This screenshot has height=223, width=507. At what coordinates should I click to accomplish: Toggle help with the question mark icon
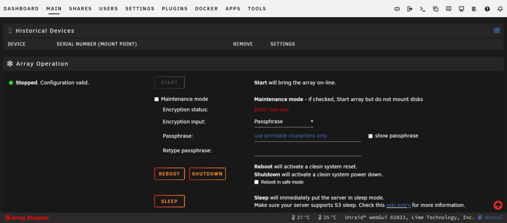click(x=487, y=9)
